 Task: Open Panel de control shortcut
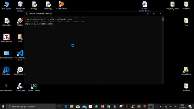[x=6, y=55]
